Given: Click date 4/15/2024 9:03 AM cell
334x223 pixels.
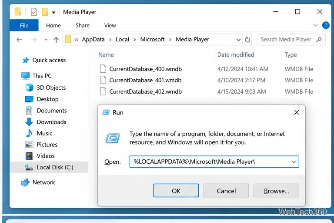Looking at the screenshot, I should 241,91.
